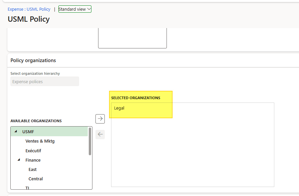Viewport: 299px width, 196px height.
Task: Open the Standard view dropdown
Action: pos(75,9)
